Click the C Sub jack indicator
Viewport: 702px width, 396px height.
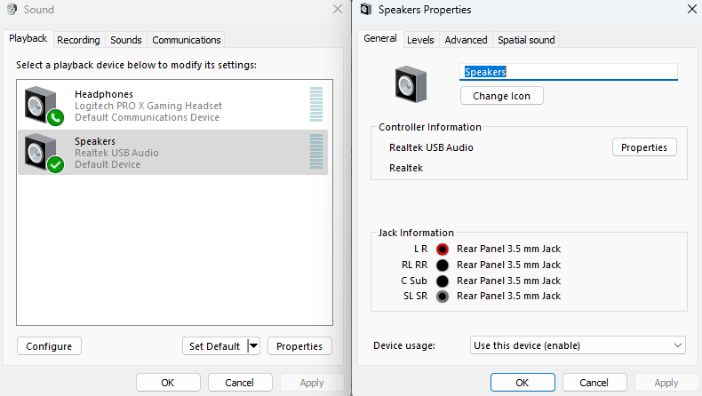tap(443, 281)
